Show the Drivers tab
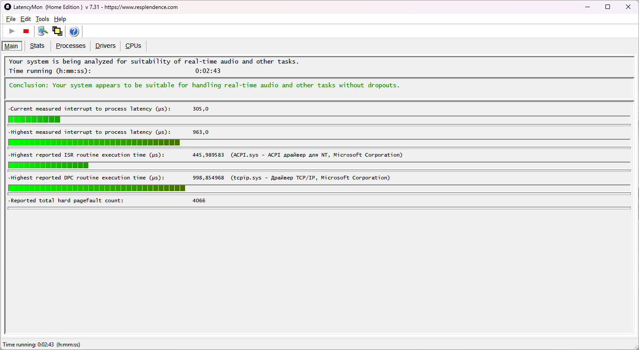639x350 pixels. click(105, 46)
